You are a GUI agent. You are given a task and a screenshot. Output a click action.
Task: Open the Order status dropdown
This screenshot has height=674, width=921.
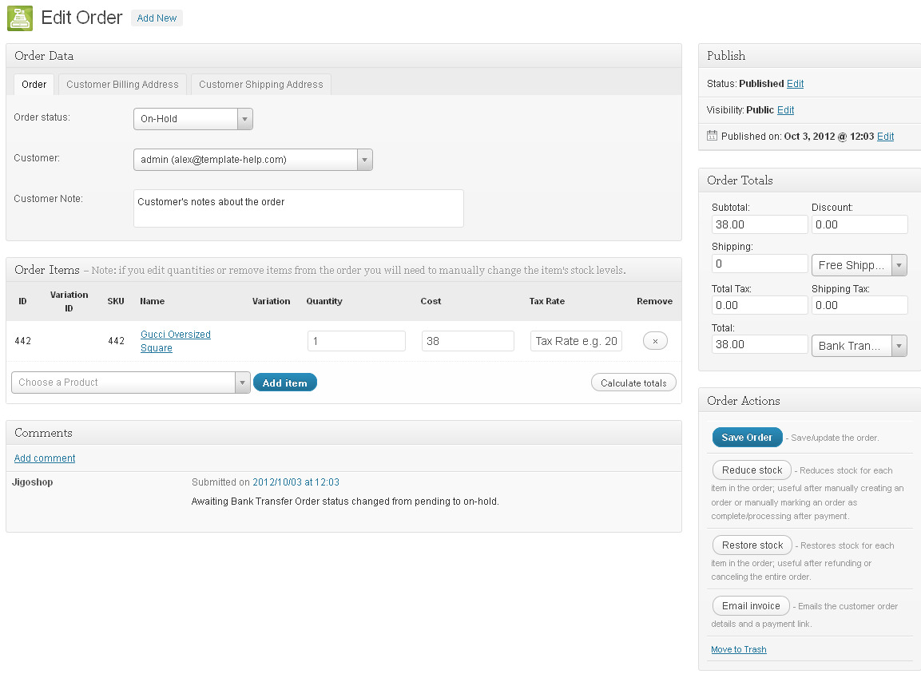tap(193, 119)
